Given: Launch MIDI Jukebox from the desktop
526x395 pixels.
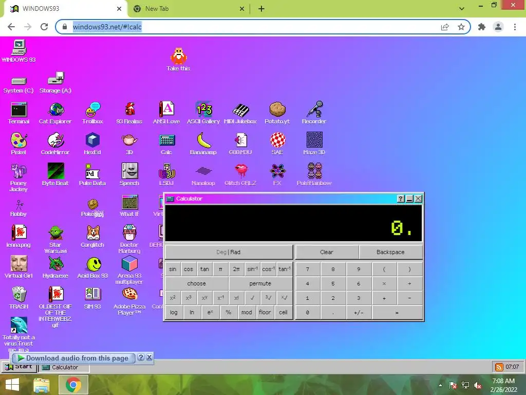Looking at the screenshot, I should [240, 113].
